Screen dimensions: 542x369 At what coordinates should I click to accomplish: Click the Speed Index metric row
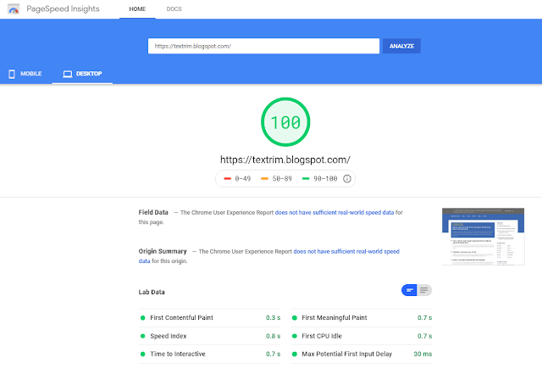click(x=210, y=336)
